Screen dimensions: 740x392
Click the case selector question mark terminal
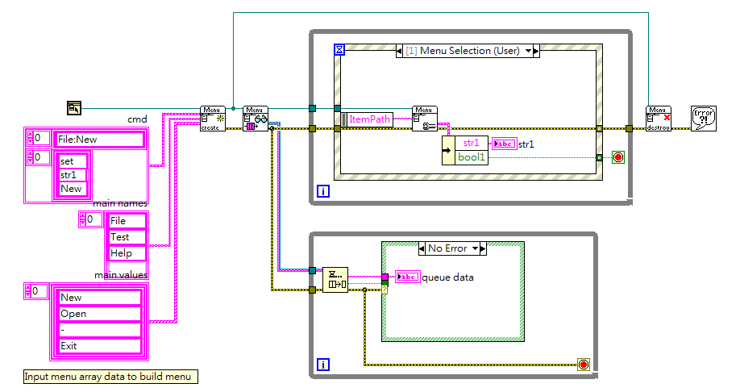click(385, 290)
